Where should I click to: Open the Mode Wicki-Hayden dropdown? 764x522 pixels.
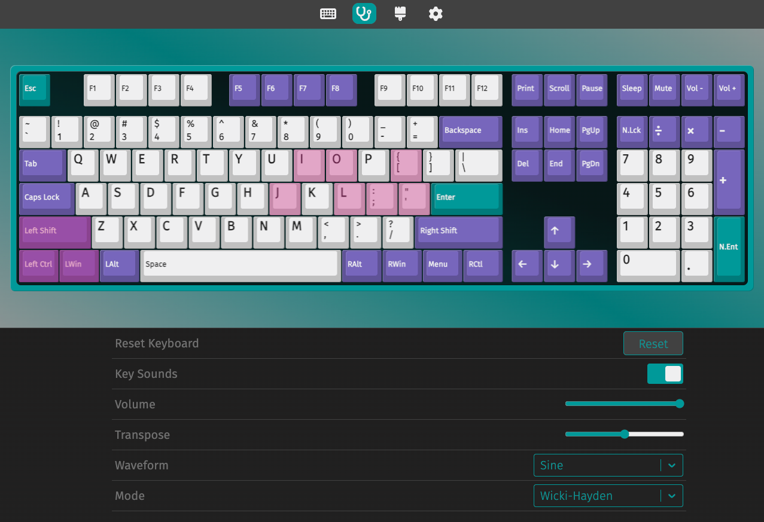click(607, 496)
